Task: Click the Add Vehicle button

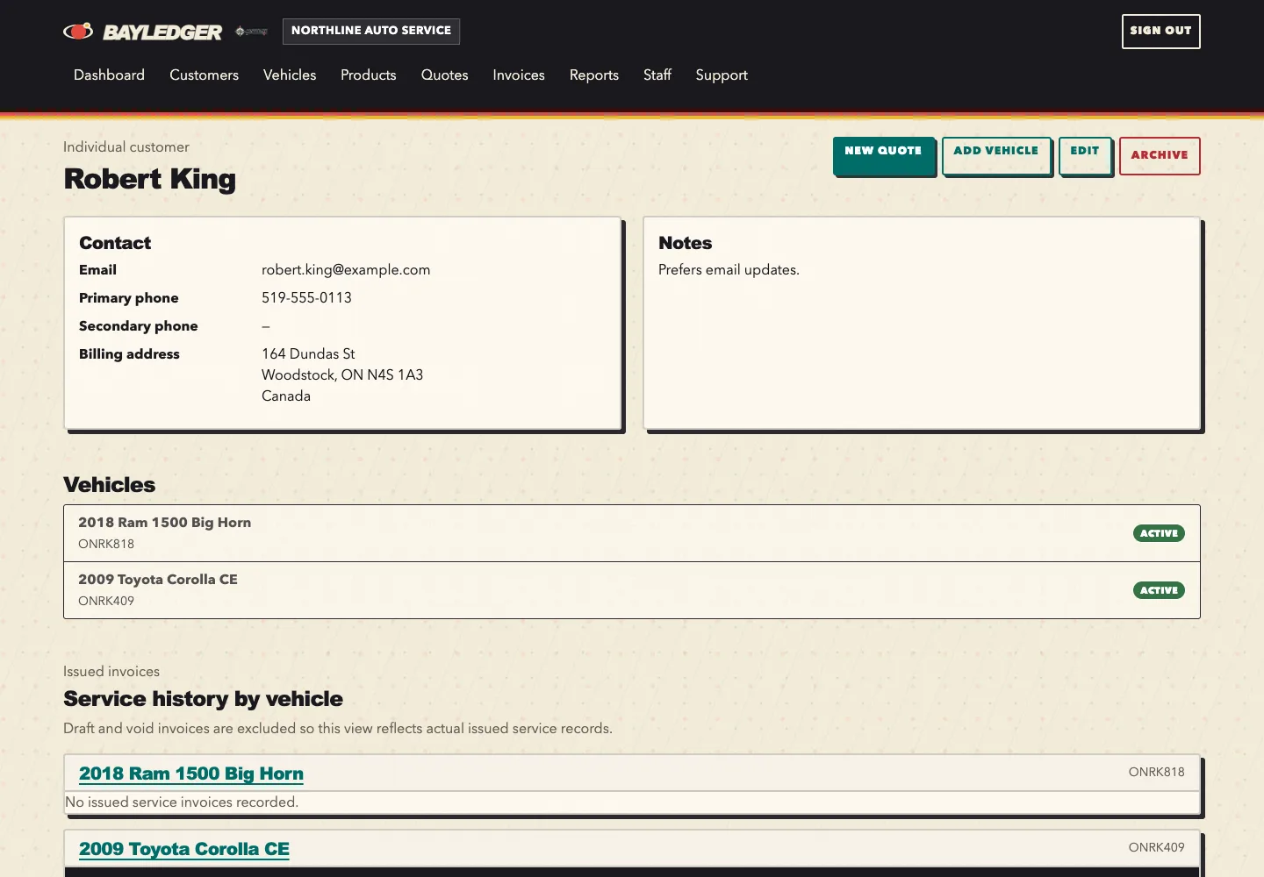Action: point(996,155)
